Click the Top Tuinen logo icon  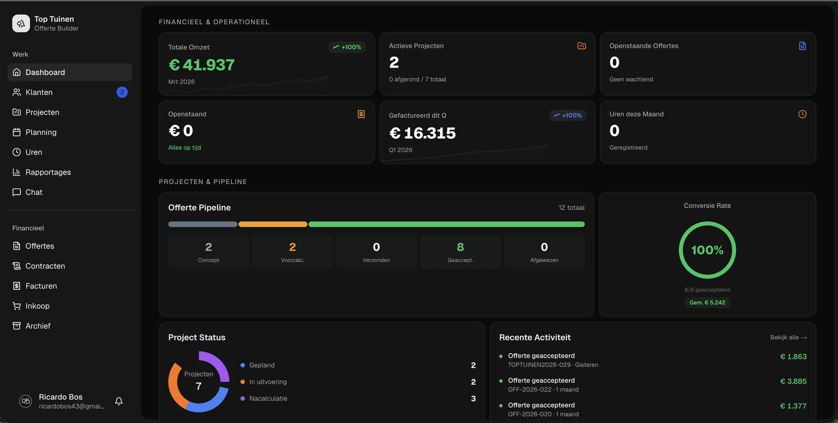[x=21, y=24]
